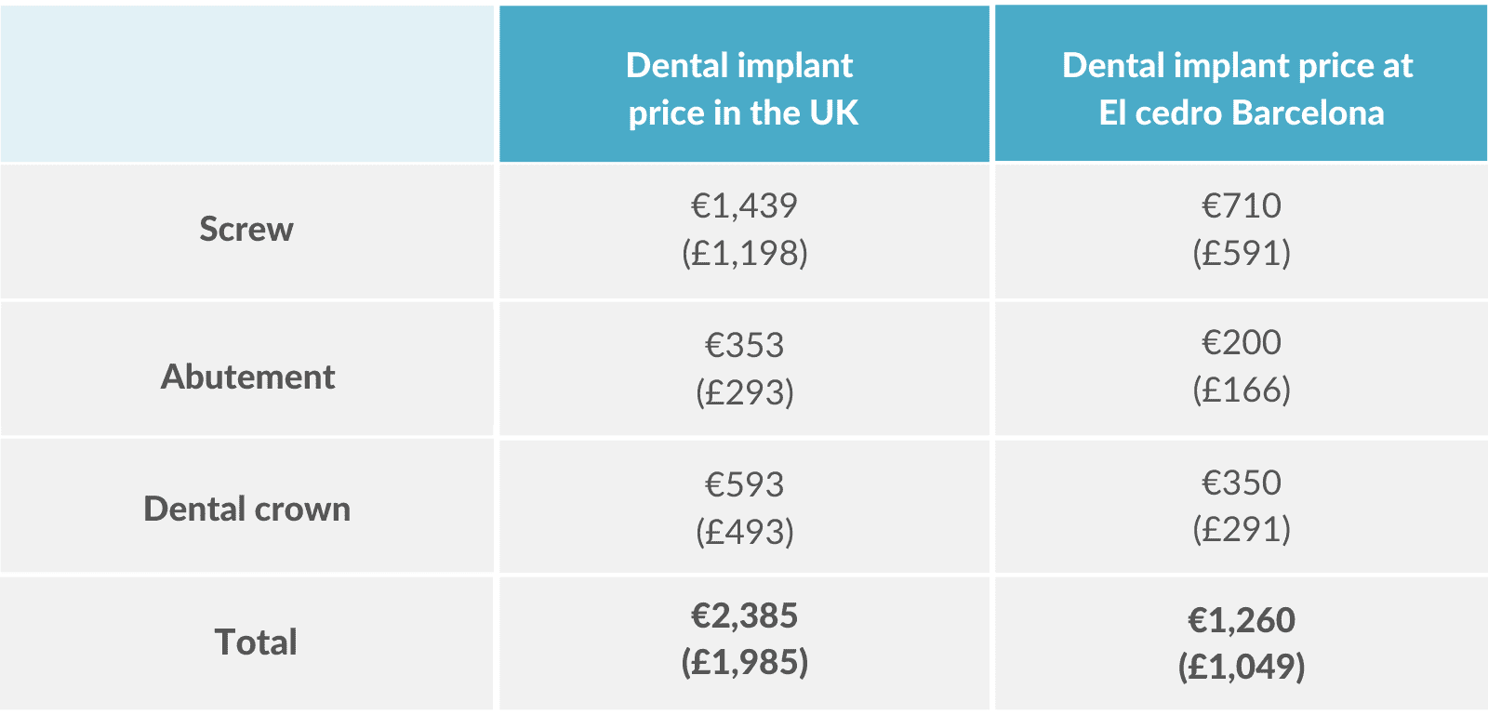Click the 'Screw' row label
Viewport: 1488px width, 715px height.
[246, 230]
